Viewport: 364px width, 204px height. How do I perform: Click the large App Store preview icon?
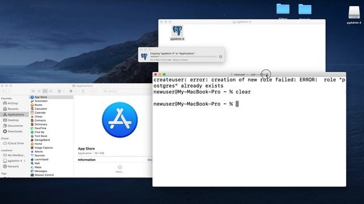point(120,120)
